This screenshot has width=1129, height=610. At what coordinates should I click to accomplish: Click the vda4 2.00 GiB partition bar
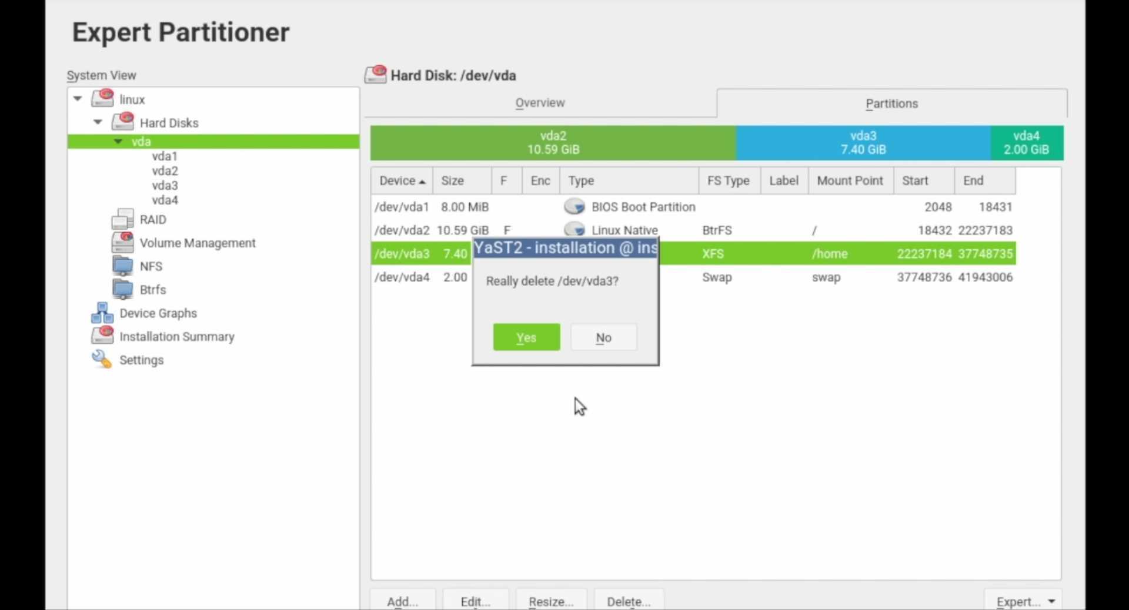coord(1027,143)
